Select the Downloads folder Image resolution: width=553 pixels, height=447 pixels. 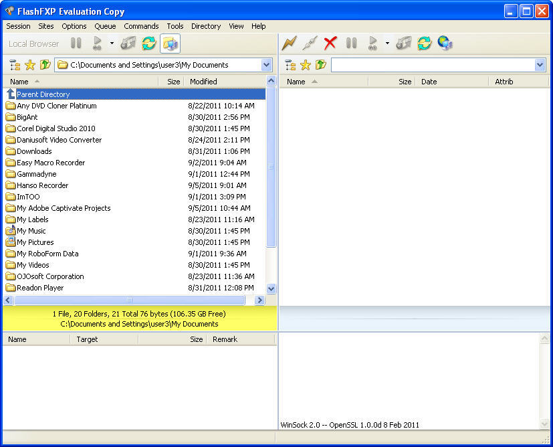click(34, 151)
